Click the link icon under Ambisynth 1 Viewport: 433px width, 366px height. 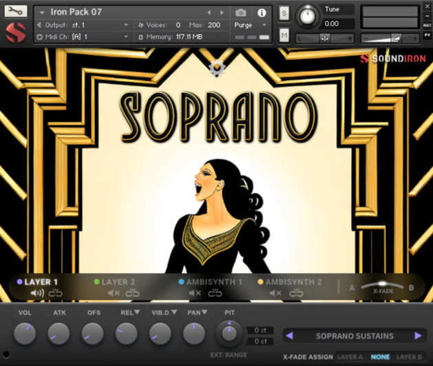tap(215, 293)
